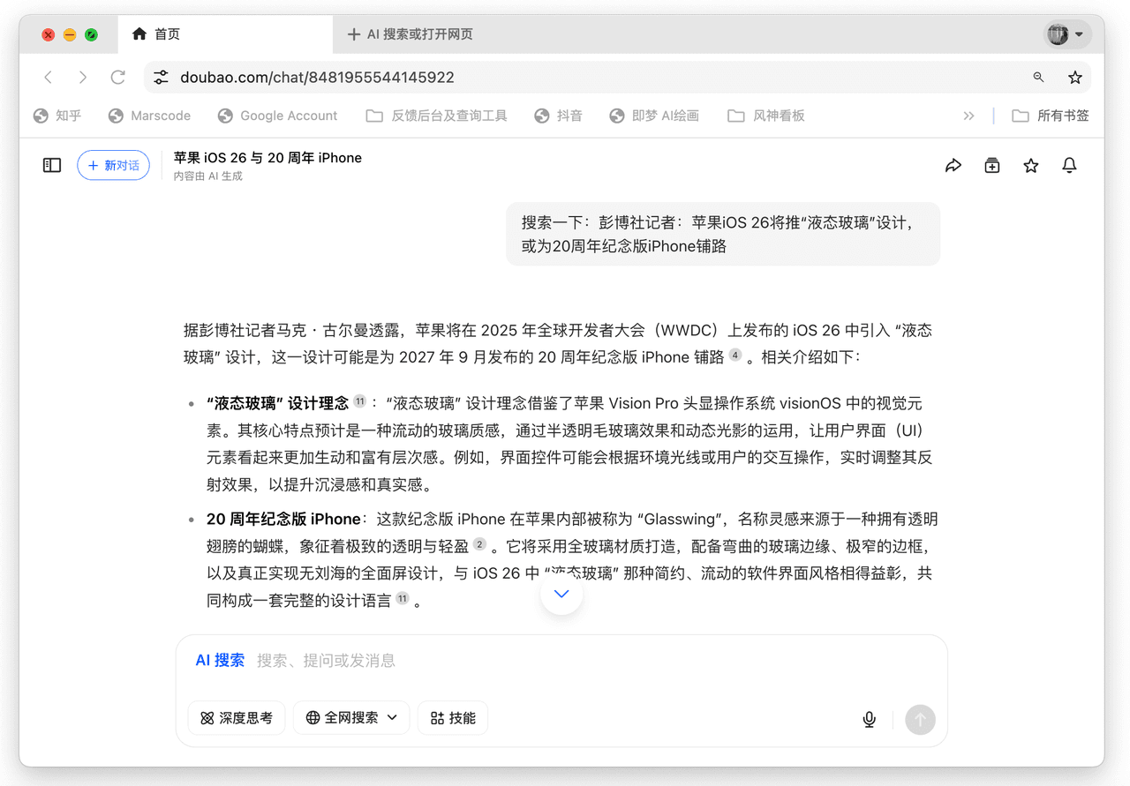Screen dimensions: 1130x786
Task: Expand the 全网搜索 dropdown
Action: click(351, 718)
